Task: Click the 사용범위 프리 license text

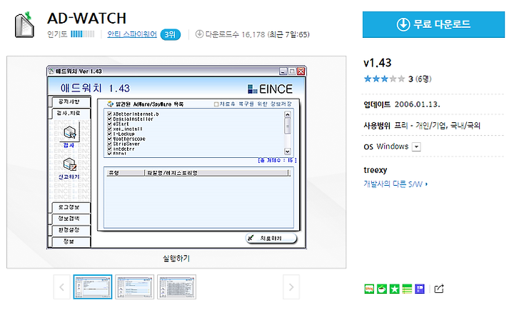Action: [422, 125]
